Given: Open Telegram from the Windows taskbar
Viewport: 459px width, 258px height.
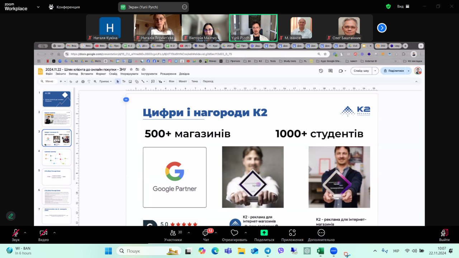Looking at the screenshot, I should click(268, 251).
